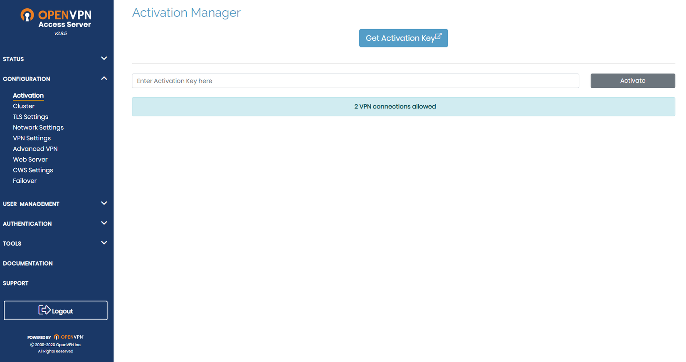Click the Activate button

pos(633,81)
